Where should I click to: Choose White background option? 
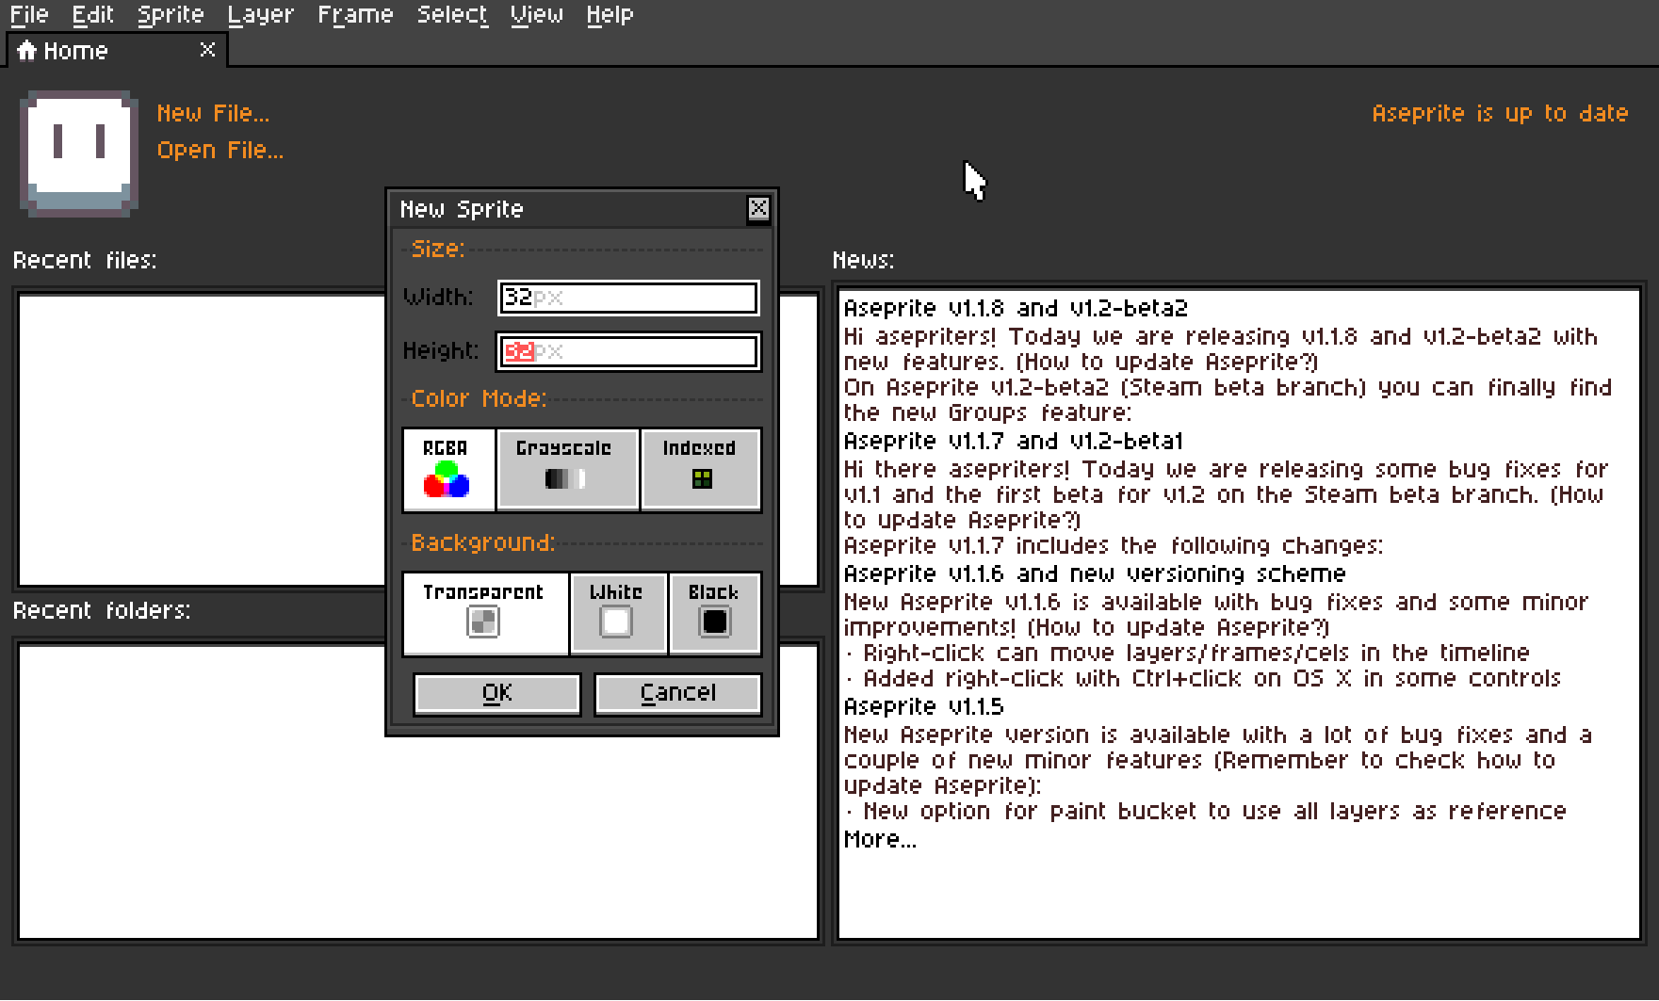pos(618,614)
